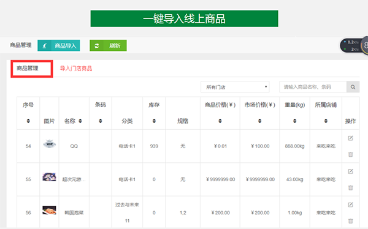Delete product number 55 with trash icon
This screenshot has width=368, height=229.
coord(350,187)
